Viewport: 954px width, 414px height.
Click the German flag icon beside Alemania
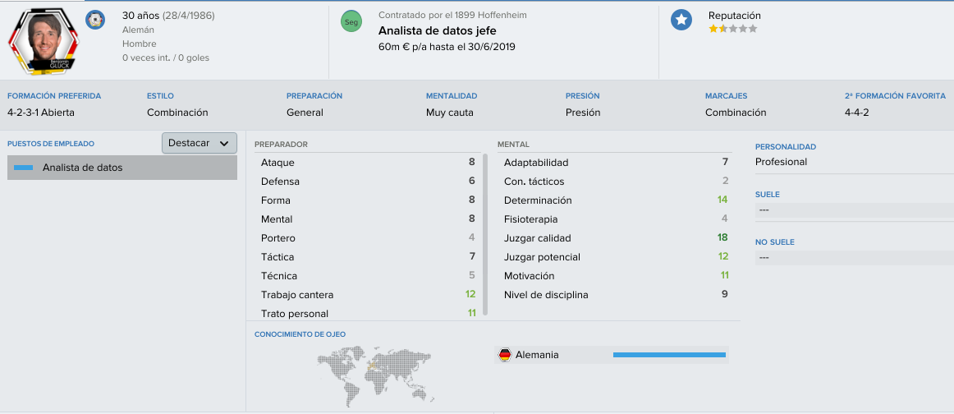coord(504,355)
